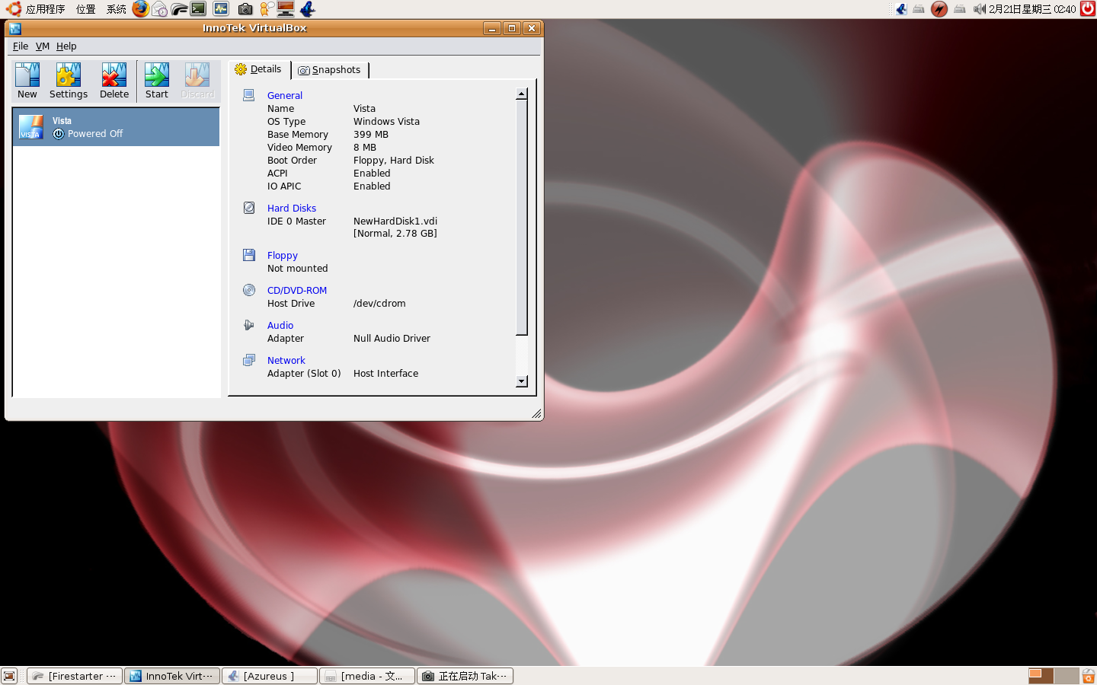Image resolution: width=1097 pixels, height=685 pixels.
Task: Click the details scrollbar down arrow
Action: (x=522, y=381)
